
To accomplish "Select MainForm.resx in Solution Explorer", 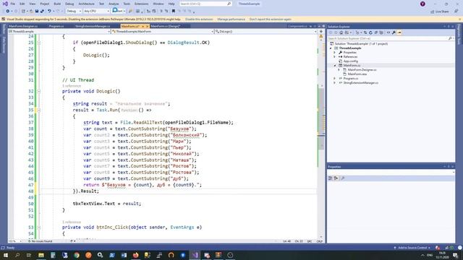I will pyautogui.click(x=357, y=74).
